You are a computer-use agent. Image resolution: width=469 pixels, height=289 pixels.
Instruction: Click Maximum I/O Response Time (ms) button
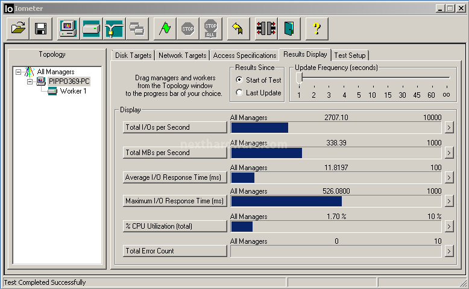[x=175, y=201]
